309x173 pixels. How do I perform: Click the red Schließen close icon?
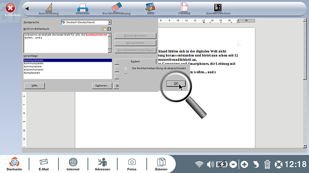(x=10, y=8)
